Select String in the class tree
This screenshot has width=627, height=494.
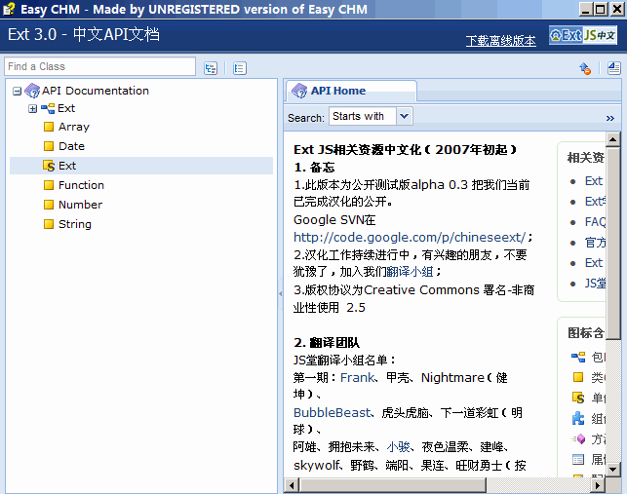(75, 224)
